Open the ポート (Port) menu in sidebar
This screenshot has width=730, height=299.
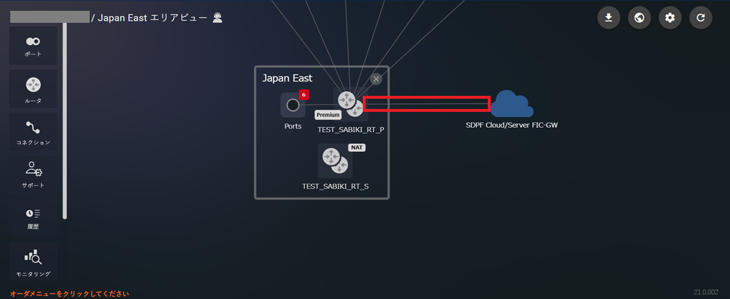[x=33, y=46]
